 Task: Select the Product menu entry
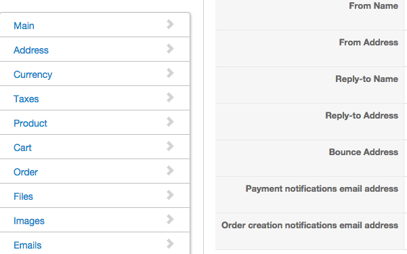(30, 123)
